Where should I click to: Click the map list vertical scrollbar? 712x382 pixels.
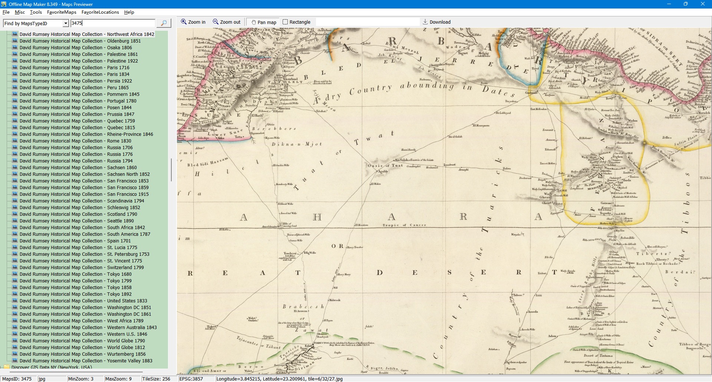(171, 170)
